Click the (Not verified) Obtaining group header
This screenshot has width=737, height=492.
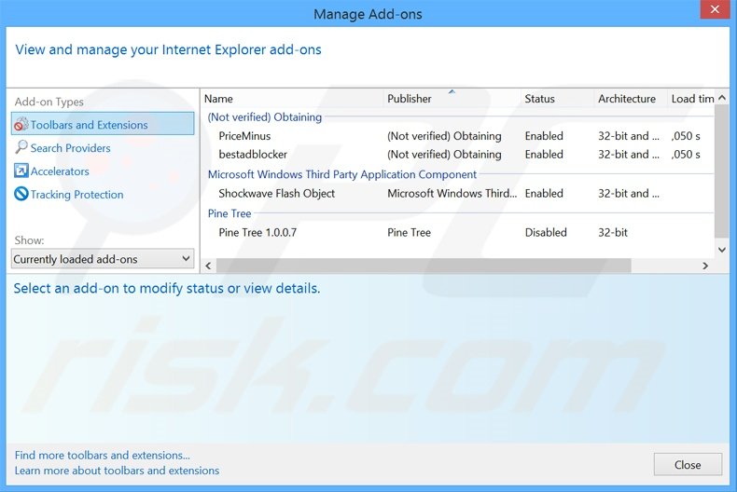click(265, 116)
